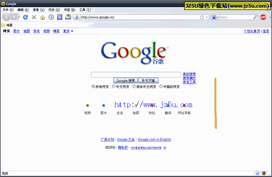272x177 pixels.
Task: Open the Adblock Plus dropdown arrow
Action: pos(270,17)
